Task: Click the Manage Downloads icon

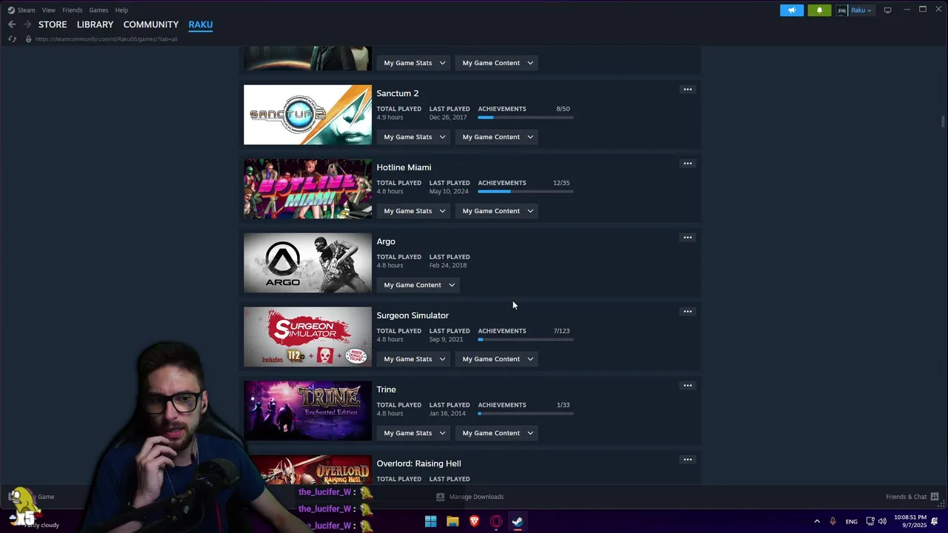Action: (x=440, y=497)
